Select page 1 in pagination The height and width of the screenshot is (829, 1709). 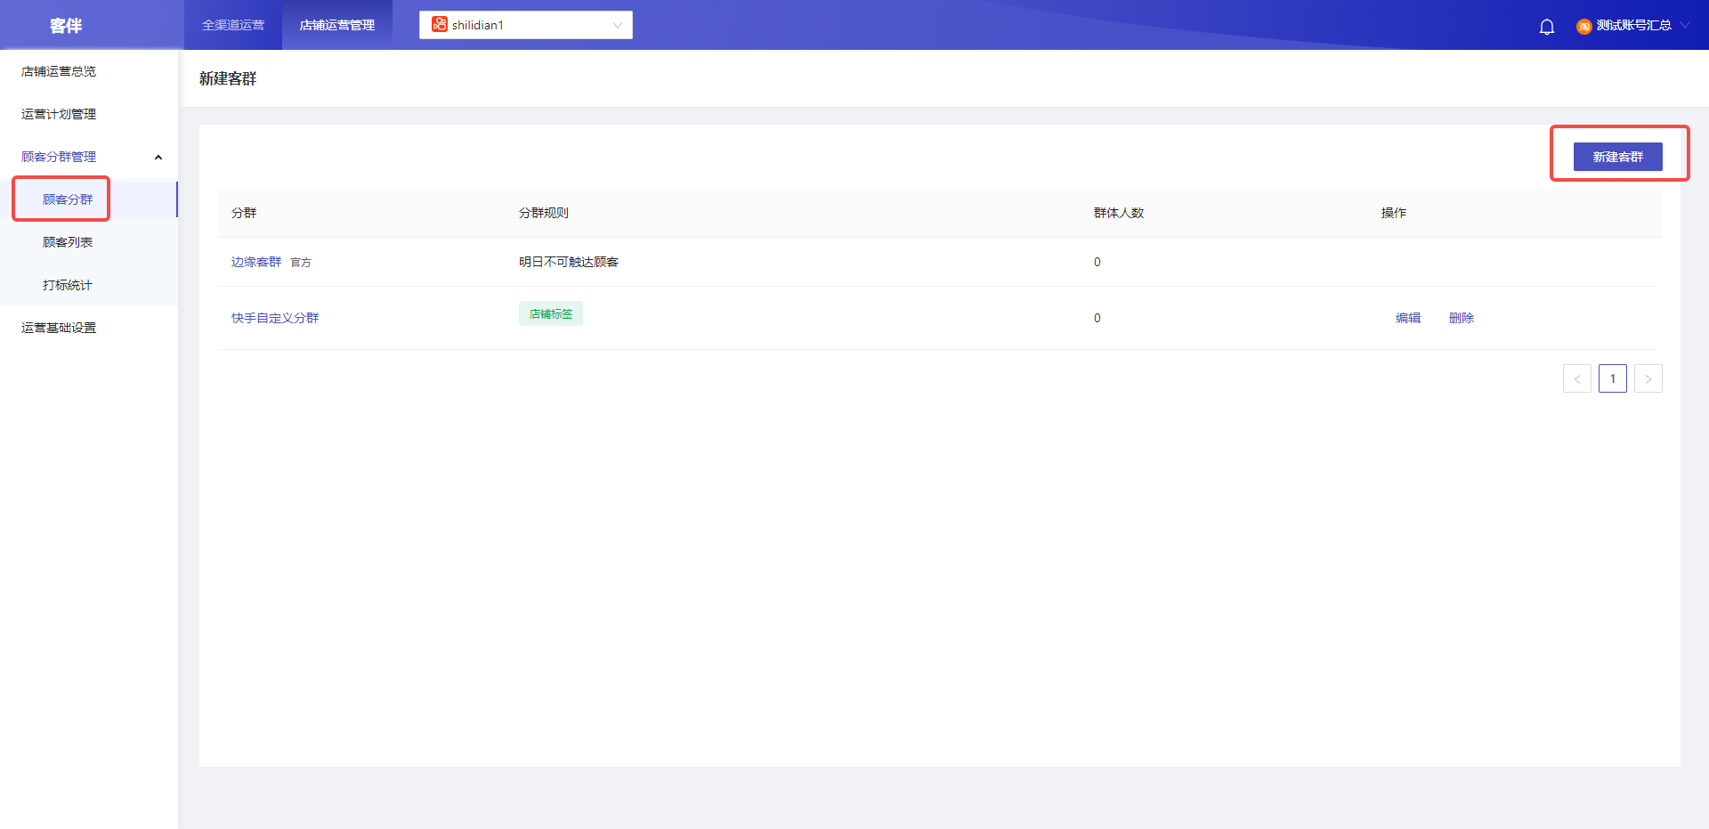(1613, 378)
